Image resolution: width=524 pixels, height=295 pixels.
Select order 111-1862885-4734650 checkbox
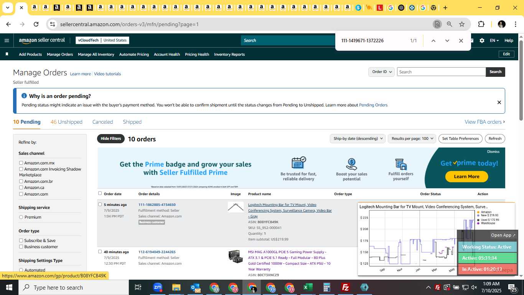pos(100,204)
